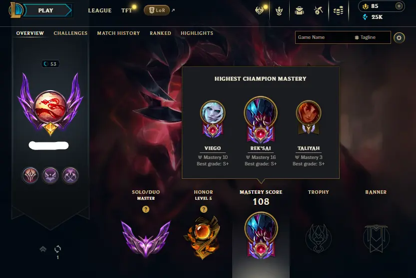This screenshot has height=278, width=416.
Task: Click the Game Name search field
Action: (325, 37)
